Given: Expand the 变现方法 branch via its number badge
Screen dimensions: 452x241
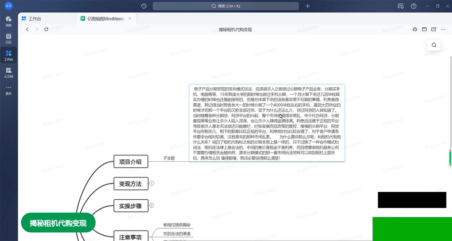Looking at the screenshot, I should 152,183.
